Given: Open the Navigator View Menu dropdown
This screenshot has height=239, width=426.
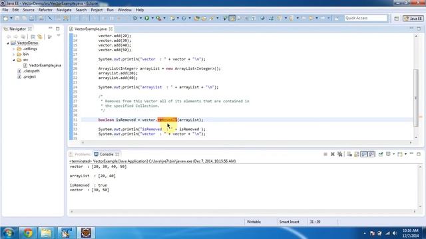Looking at the screenshot, I should click(59, 36).
